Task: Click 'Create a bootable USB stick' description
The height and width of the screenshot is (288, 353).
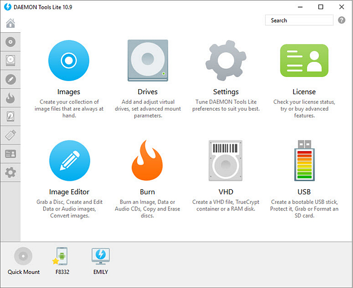Action: tap(304, 208)
